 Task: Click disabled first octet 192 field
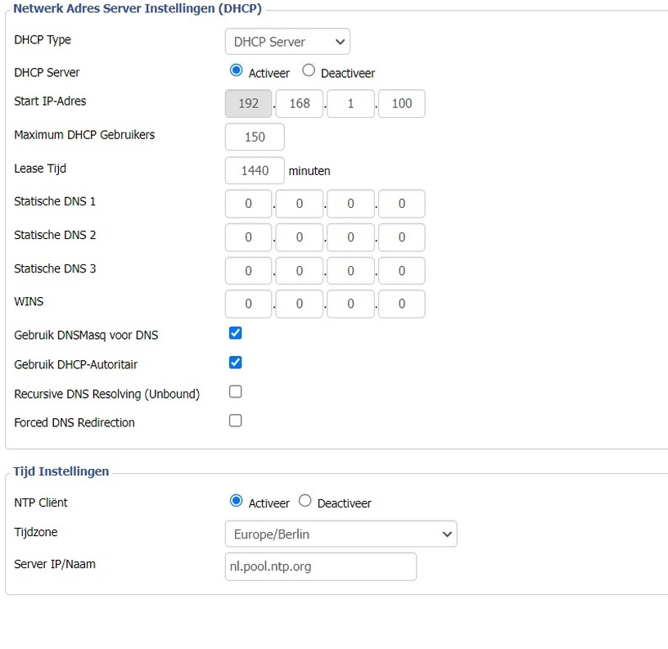248,103
